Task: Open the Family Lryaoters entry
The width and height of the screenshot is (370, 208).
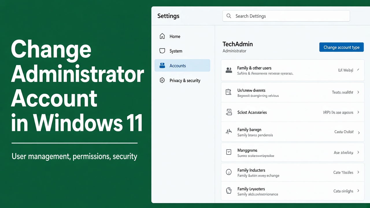Action: 293,191
